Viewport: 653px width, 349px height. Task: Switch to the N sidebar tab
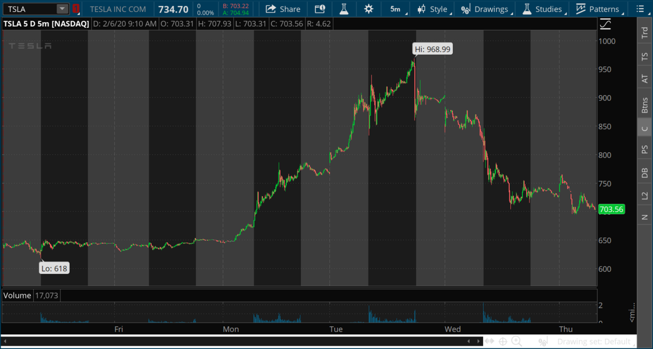645,217
